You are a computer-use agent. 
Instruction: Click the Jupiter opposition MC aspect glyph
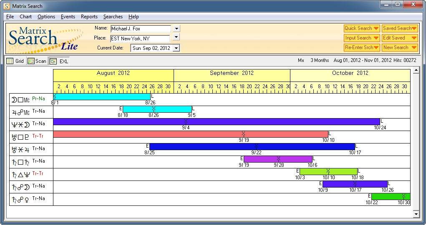point(21,112)
